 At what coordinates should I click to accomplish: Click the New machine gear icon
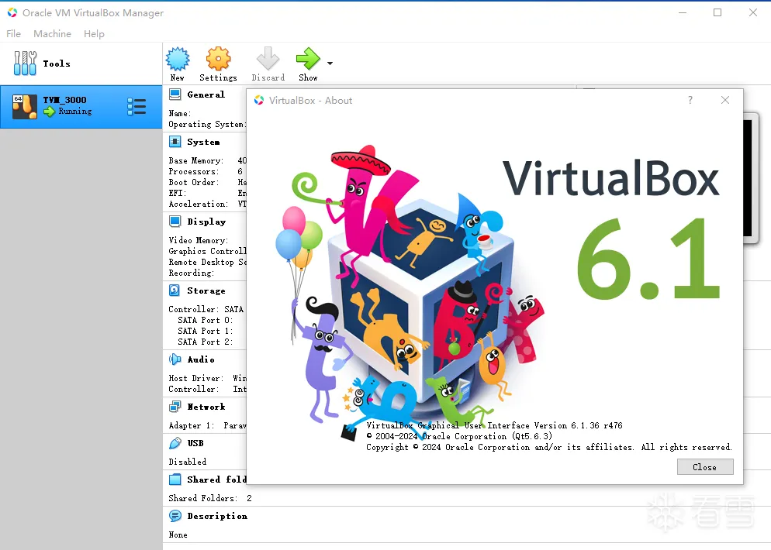[178, 59]
